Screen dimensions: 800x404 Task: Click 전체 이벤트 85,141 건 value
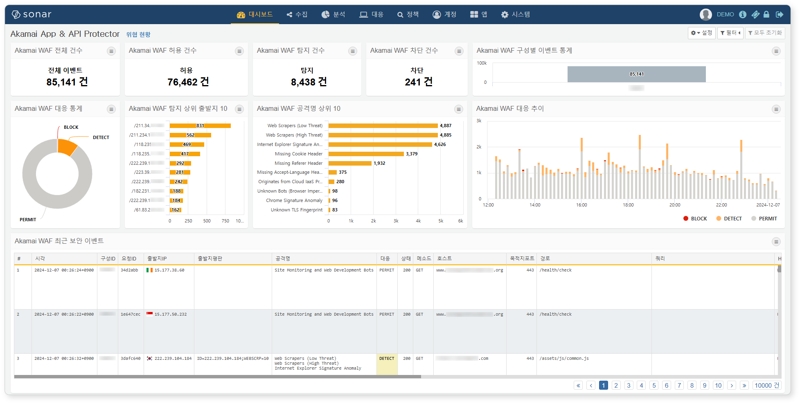(67, 82)
